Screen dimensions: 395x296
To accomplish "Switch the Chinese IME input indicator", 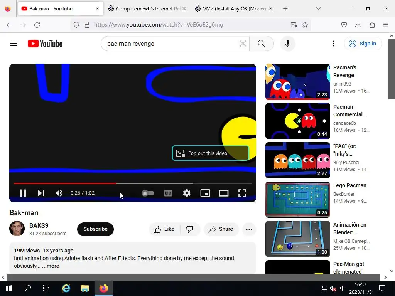I will (x=343, y=288).
